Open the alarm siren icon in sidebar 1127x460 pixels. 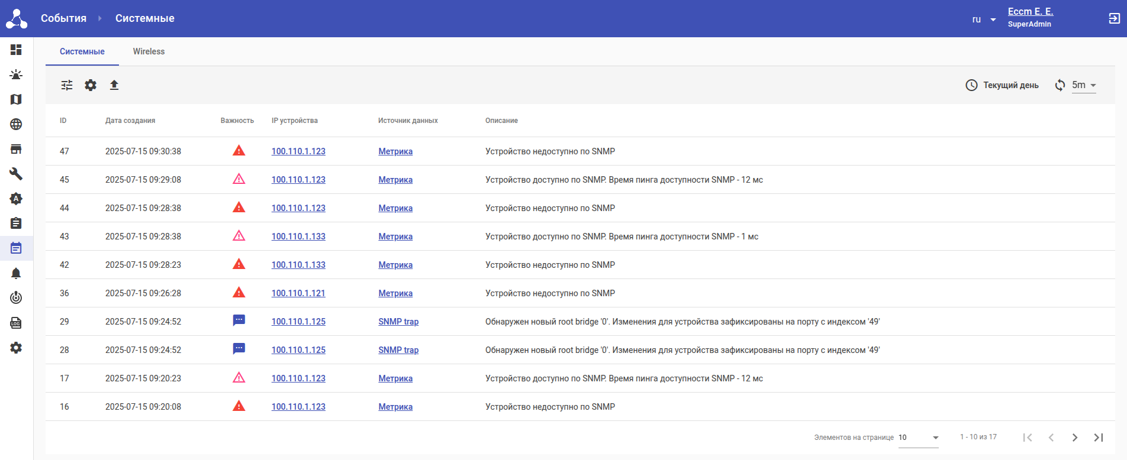(x=16, y=74)
